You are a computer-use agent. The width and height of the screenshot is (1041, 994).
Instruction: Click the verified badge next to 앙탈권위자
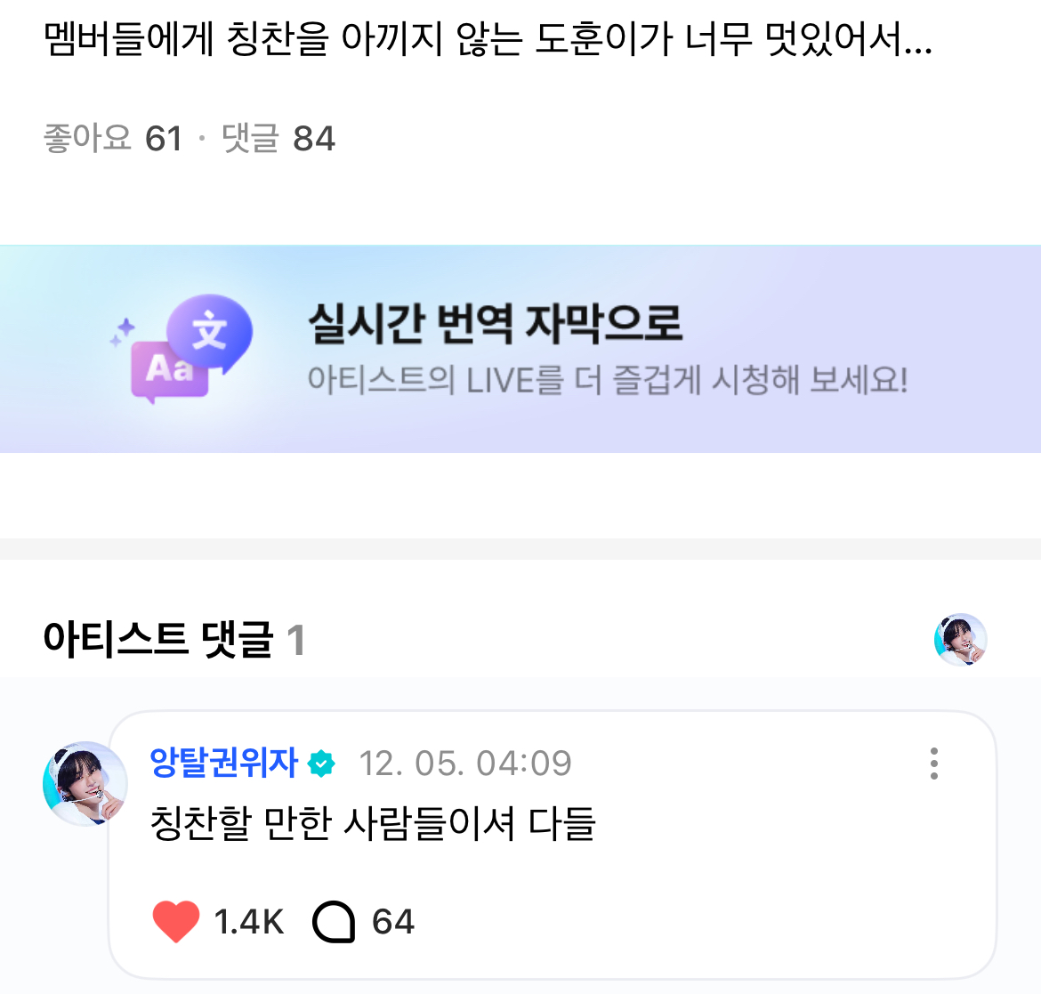pos(321,764)
